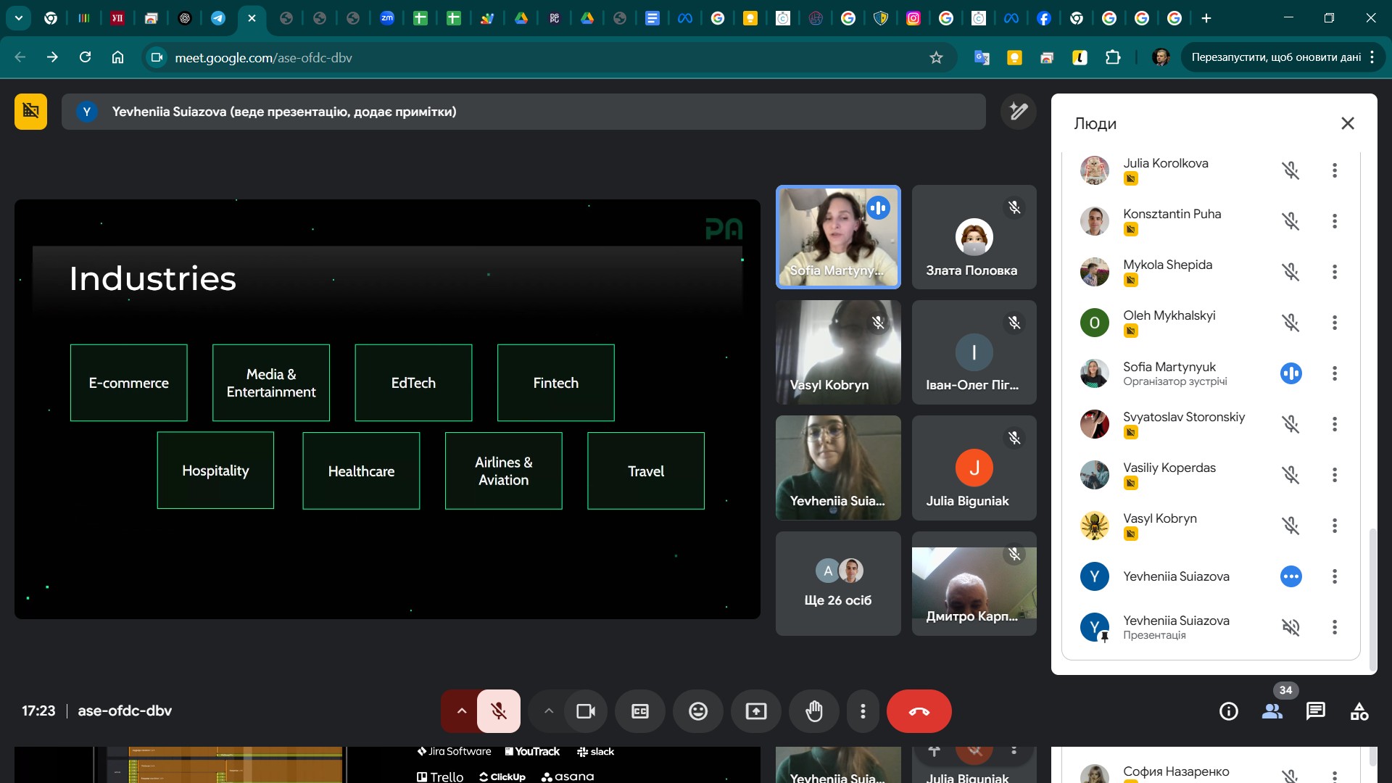The height and width of the screenshot is (783, 1392).
Task: Turn on closed captions
Action: [639, 711]
